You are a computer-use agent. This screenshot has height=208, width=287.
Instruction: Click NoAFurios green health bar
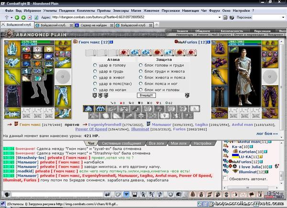(x=245, y=42)
